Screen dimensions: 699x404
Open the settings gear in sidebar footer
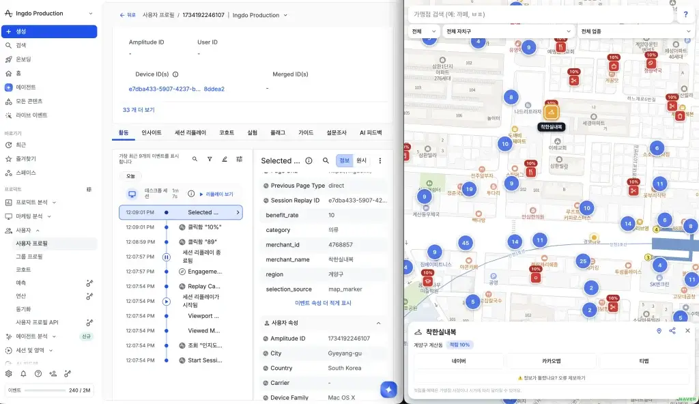click(x=8, y=374)
